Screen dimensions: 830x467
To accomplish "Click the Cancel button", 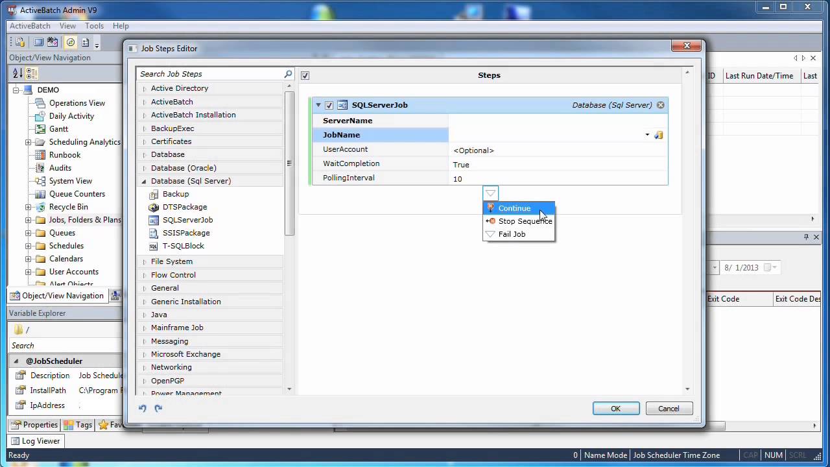I will (669, 409).
